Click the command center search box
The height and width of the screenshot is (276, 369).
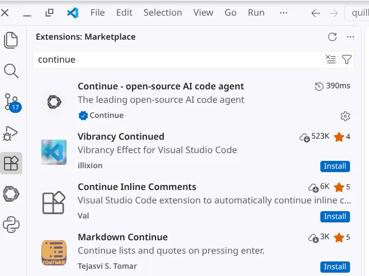coord(357,13)
